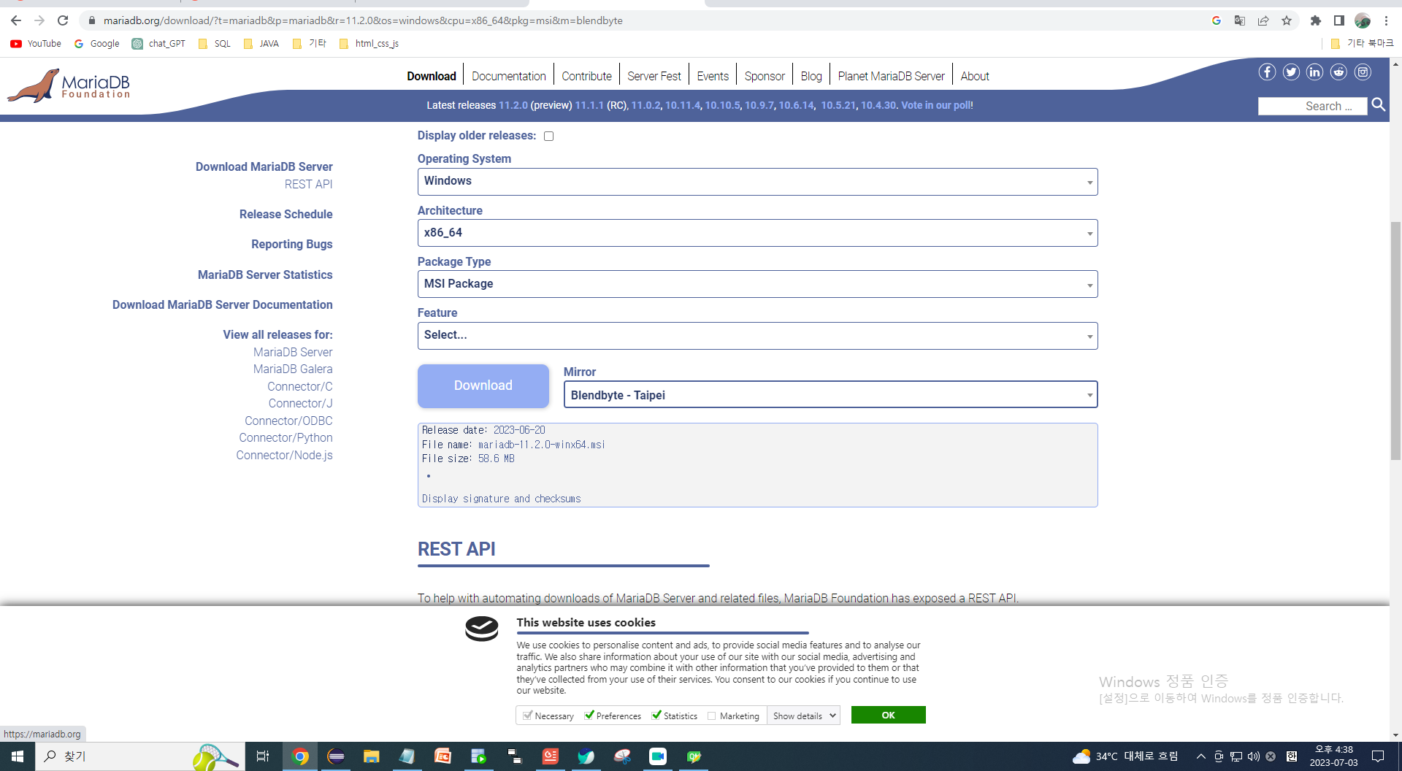Expand Show details for cookies
Screen dimensions: 1402x771
[803, 716]
